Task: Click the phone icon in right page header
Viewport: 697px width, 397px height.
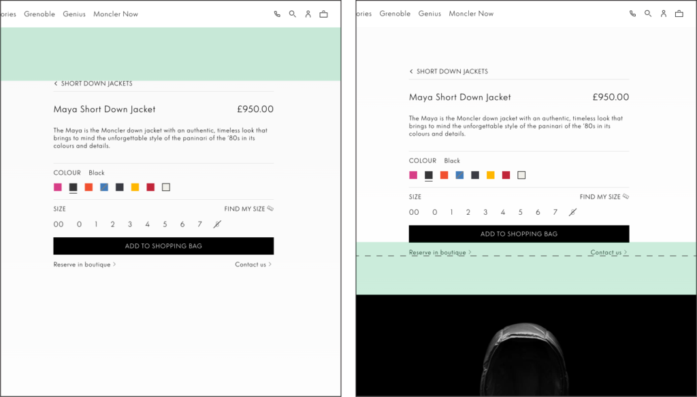Action: pos(632,14)
